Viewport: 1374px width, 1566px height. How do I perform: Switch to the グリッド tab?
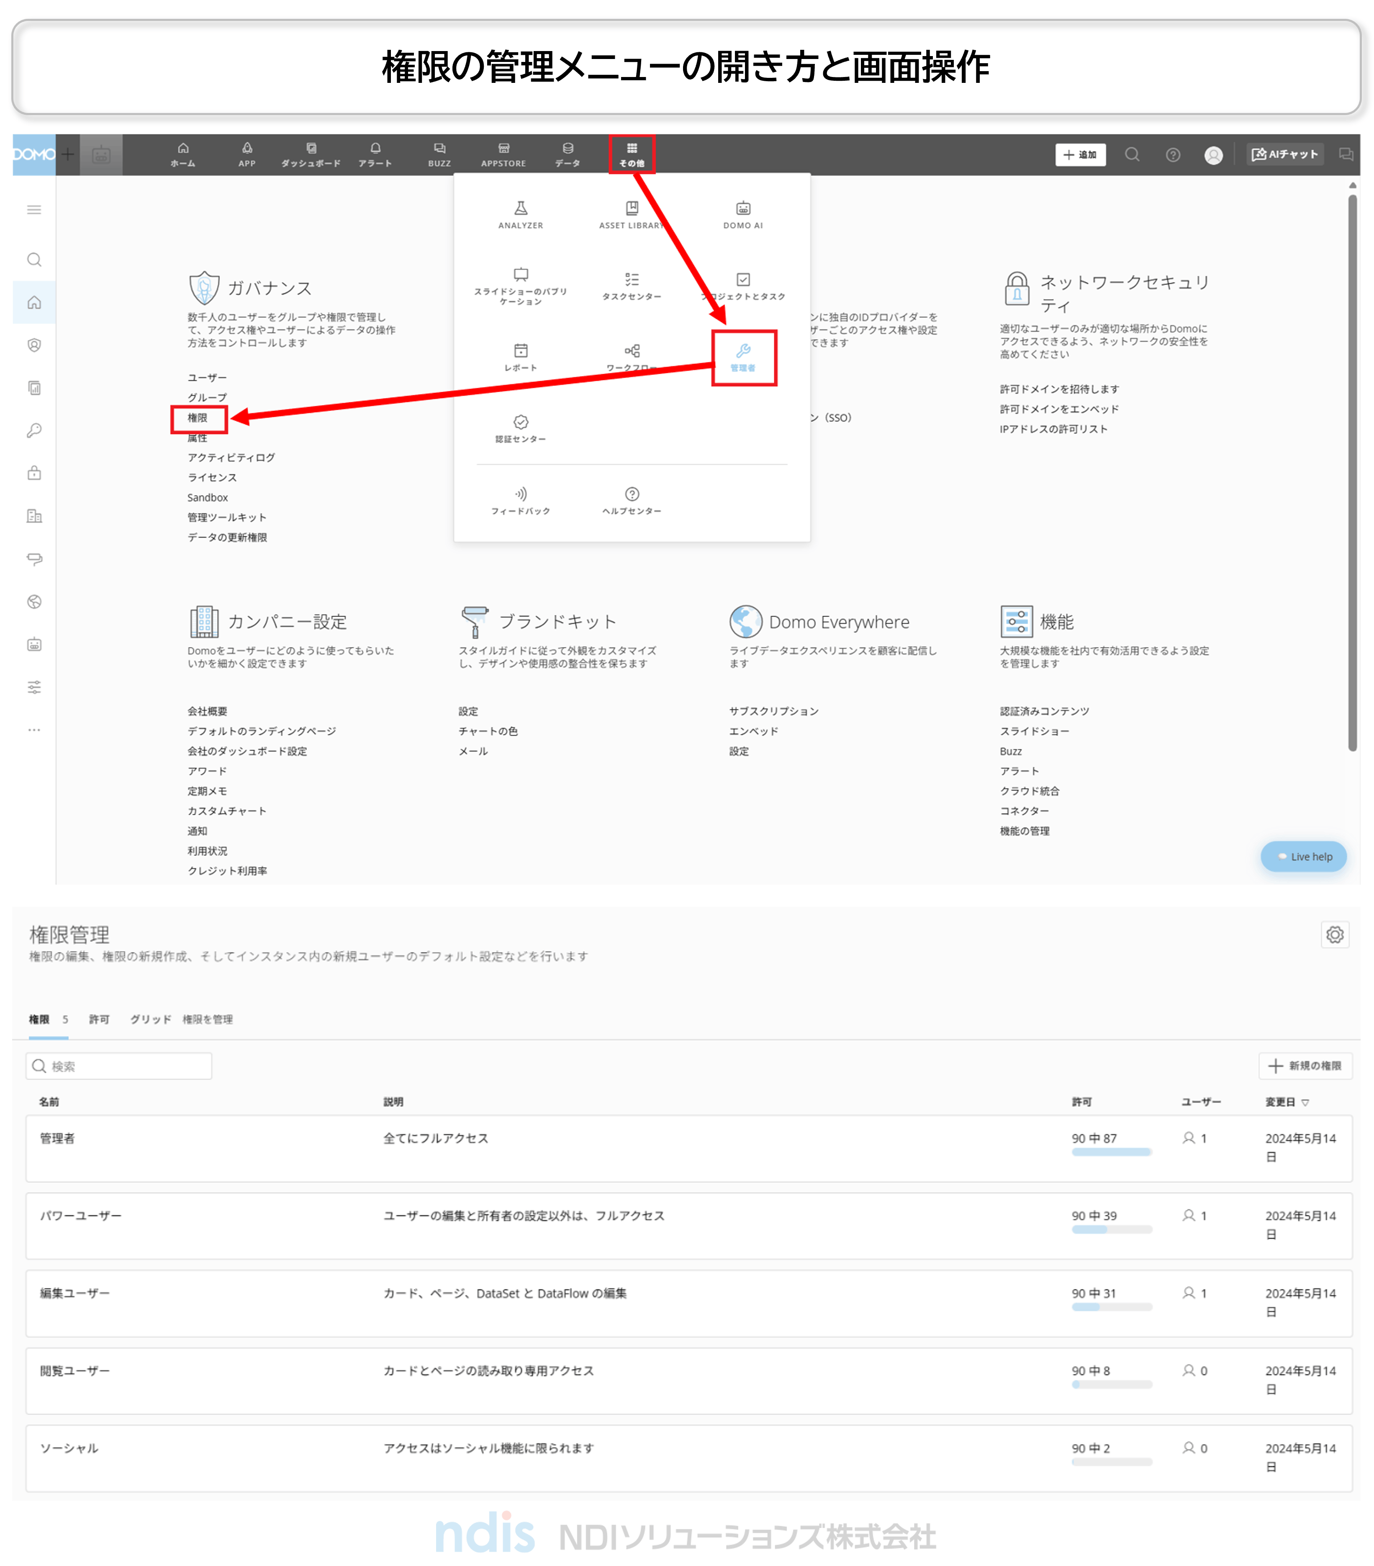point(150,1019)
